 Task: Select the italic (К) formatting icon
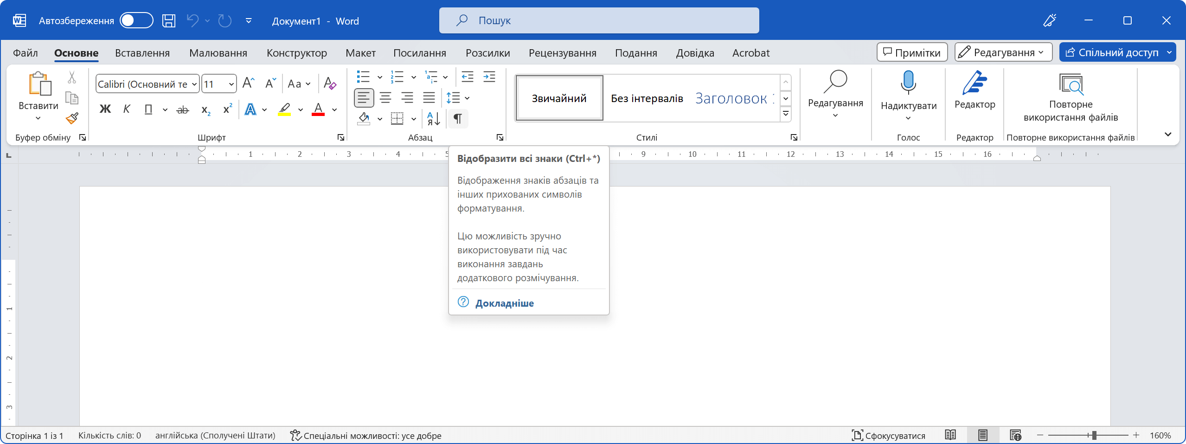pos(127,109)
